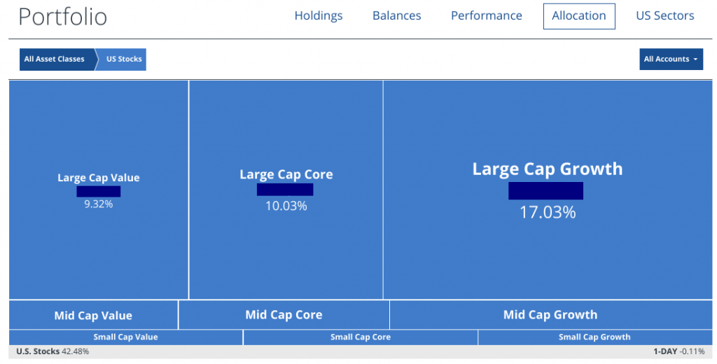Viewport: 717px width, 364px height.
Task: Choose the Small Cap Growth strip
Action: click(x=595, y=337)
